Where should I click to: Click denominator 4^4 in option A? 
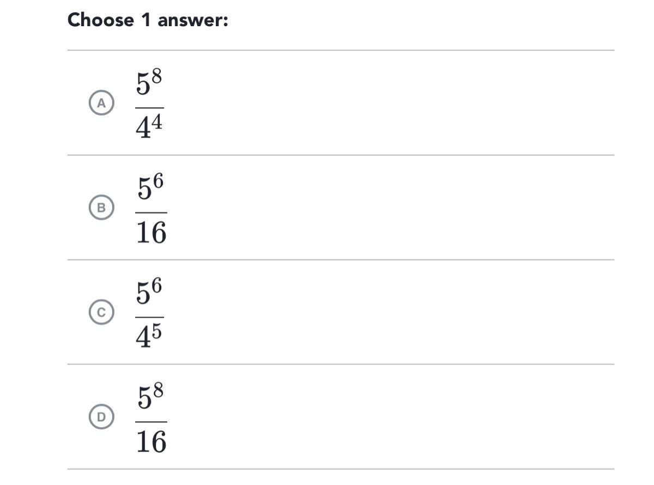149,129
